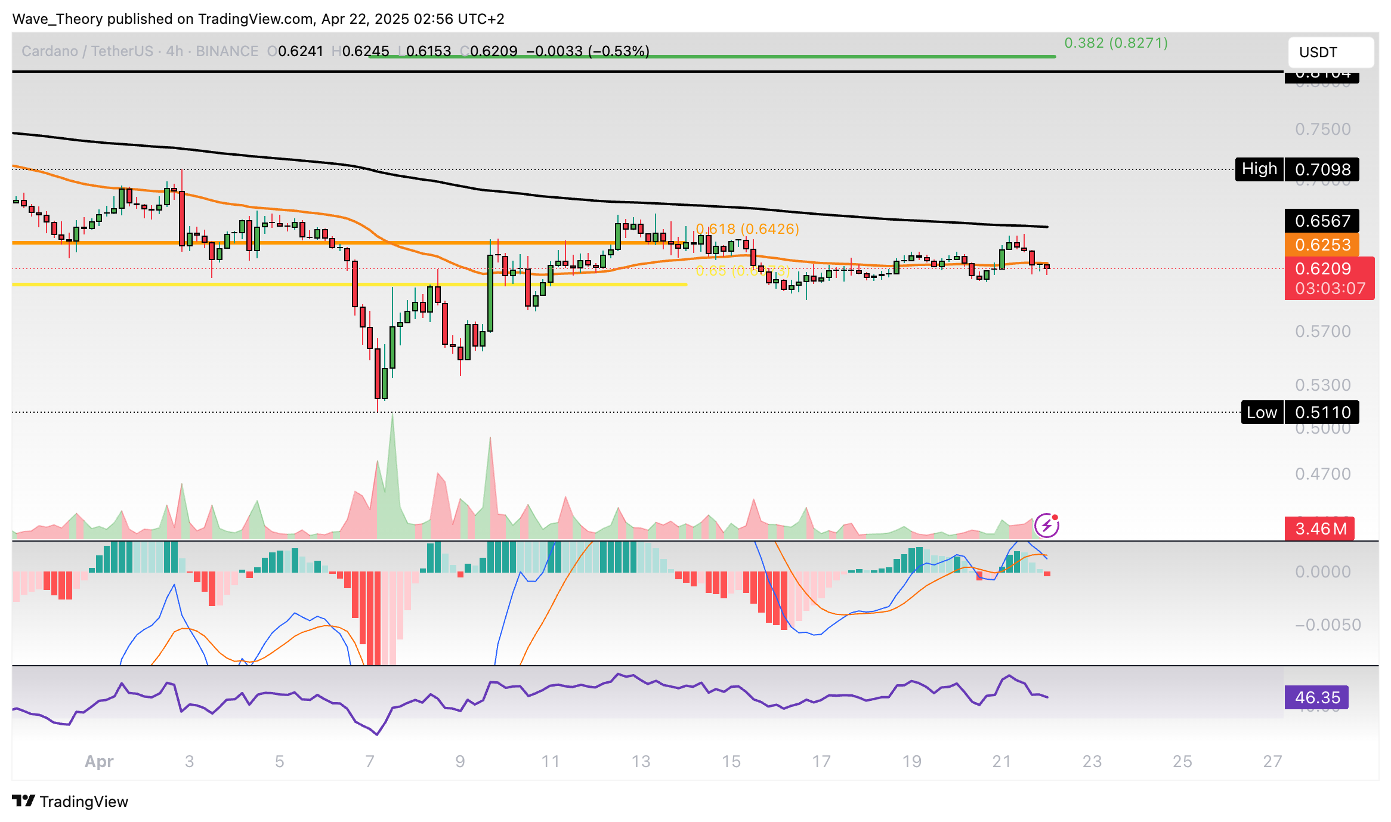Click the 0.5700 price scale label
This screenshot has height=822, width=1391.
point(1322,331)
